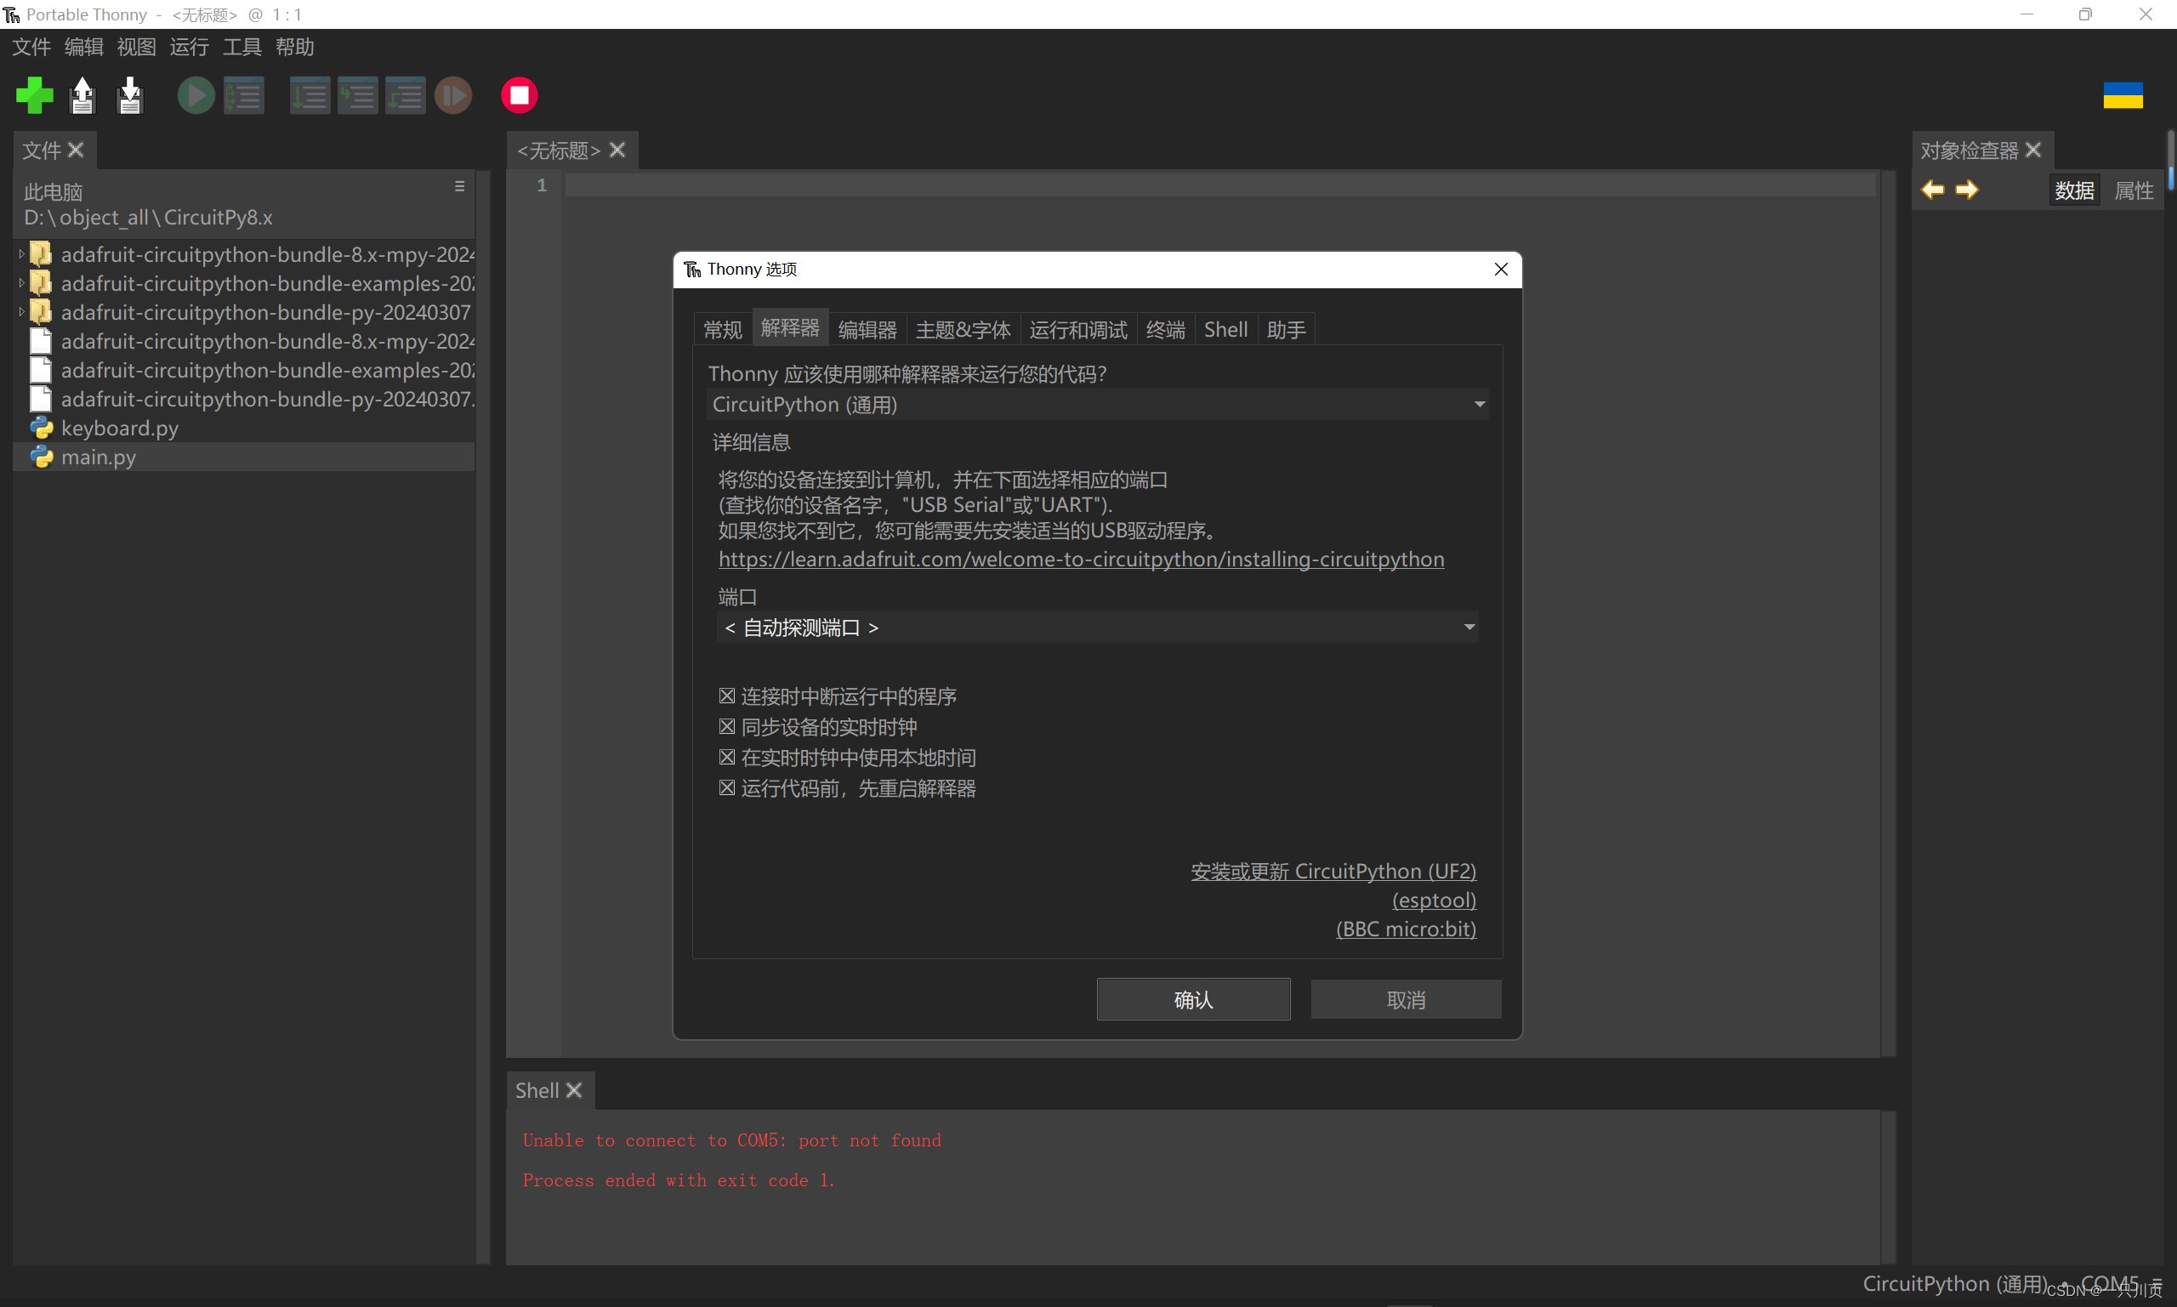Resume program execution

(x=452, y=94)
